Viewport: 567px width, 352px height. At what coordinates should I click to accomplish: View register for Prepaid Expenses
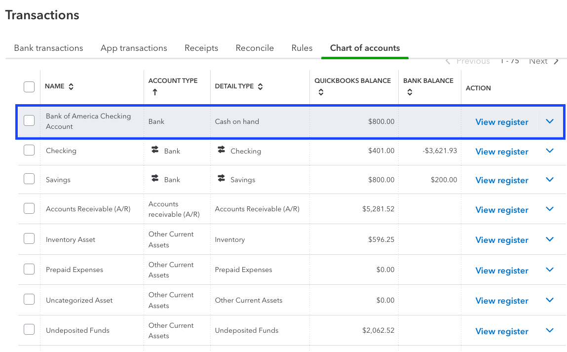pos(501,271)
